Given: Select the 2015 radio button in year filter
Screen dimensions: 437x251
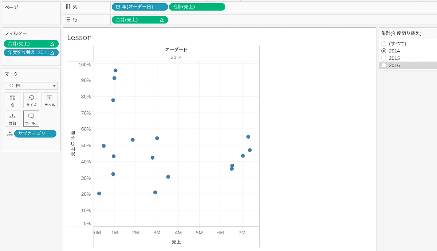Looking at the screenshot, I should click(x=383, y=58).
